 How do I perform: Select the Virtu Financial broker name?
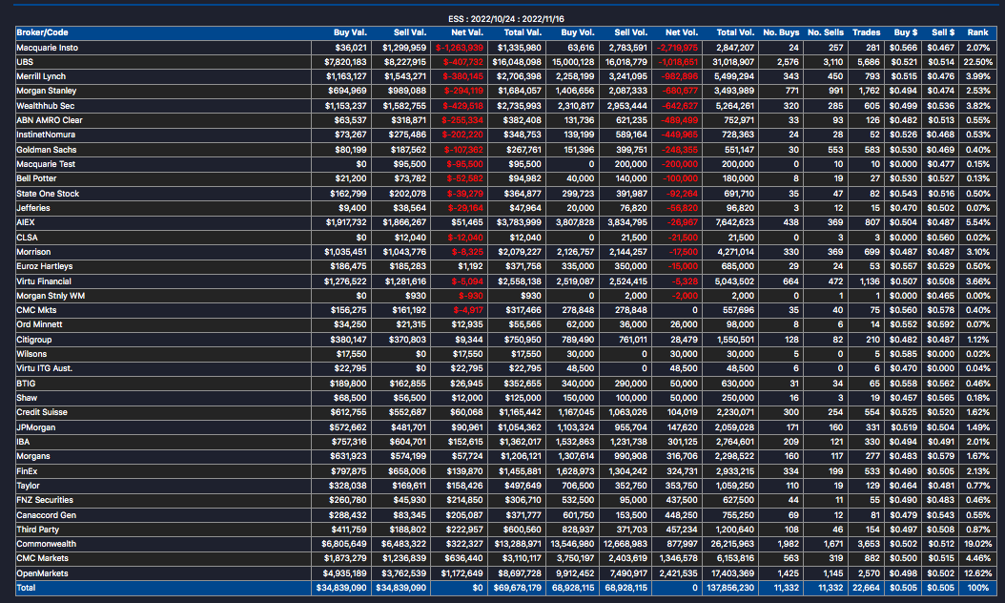tap(44, 281)
